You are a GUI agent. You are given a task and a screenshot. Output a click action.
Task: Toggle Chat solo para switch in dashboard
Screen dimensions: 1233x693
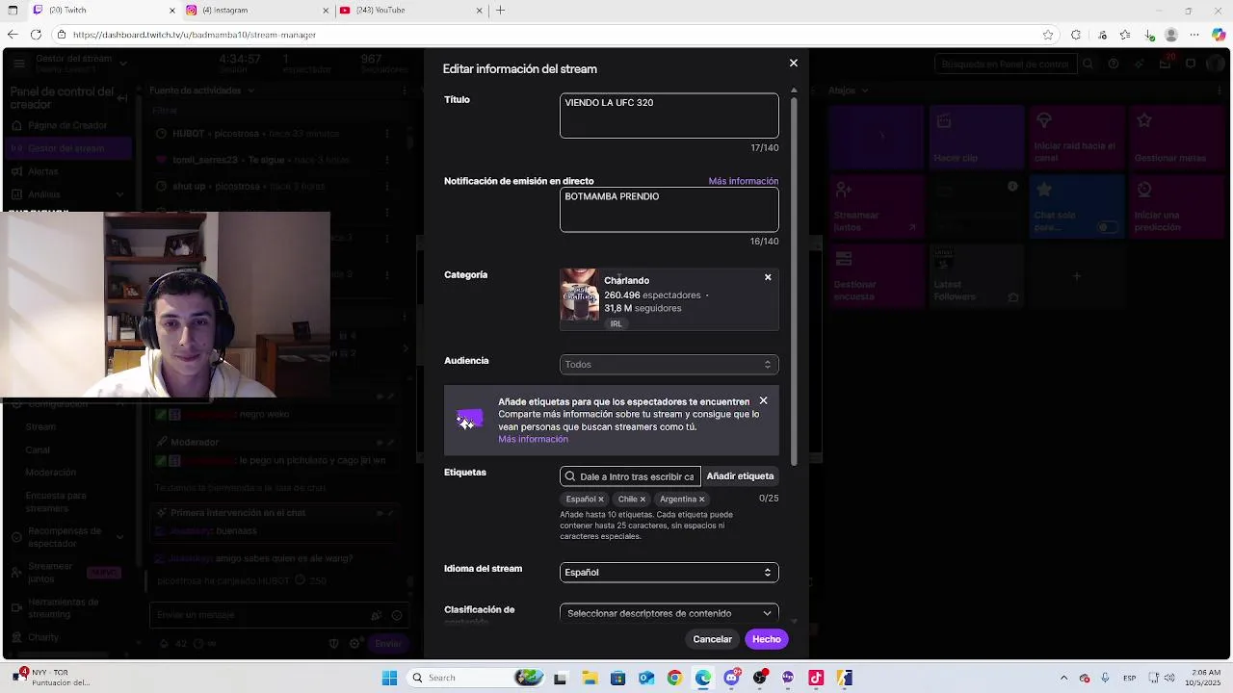point(1108,227)
